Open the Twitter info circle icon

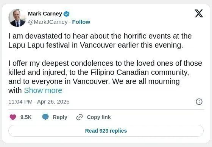pyautogui.click(x=199, y=102)
